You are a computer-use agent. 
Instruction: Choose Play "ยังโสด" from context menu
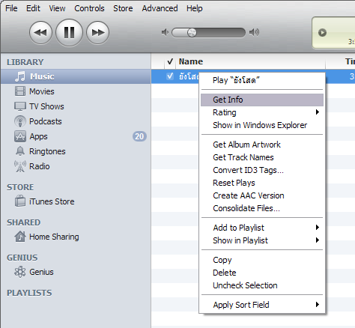tap(262, 80)
